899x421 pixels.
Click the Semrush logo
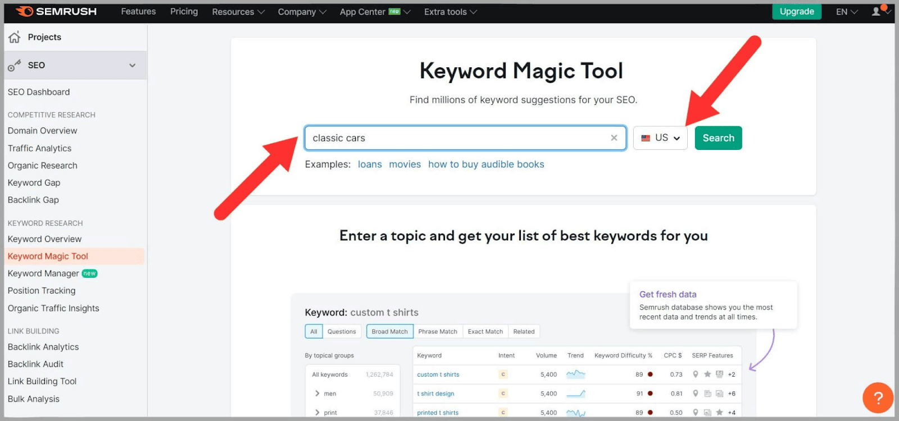tap(56, 11)
